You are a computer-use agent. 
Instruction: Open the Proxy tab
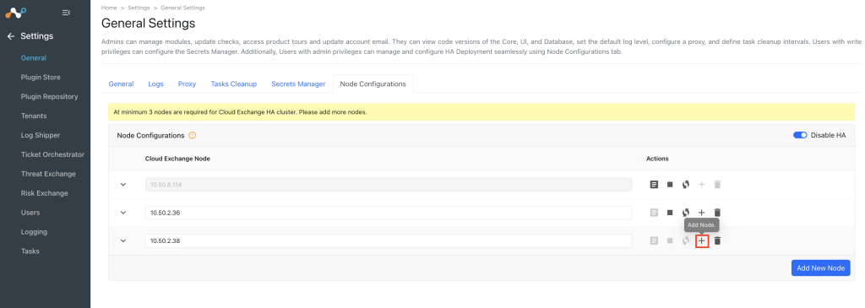[187, 84]
